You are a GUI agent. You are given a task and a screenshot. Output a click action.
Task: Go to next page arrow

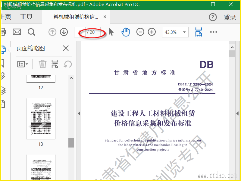click(x=64, y=32)
